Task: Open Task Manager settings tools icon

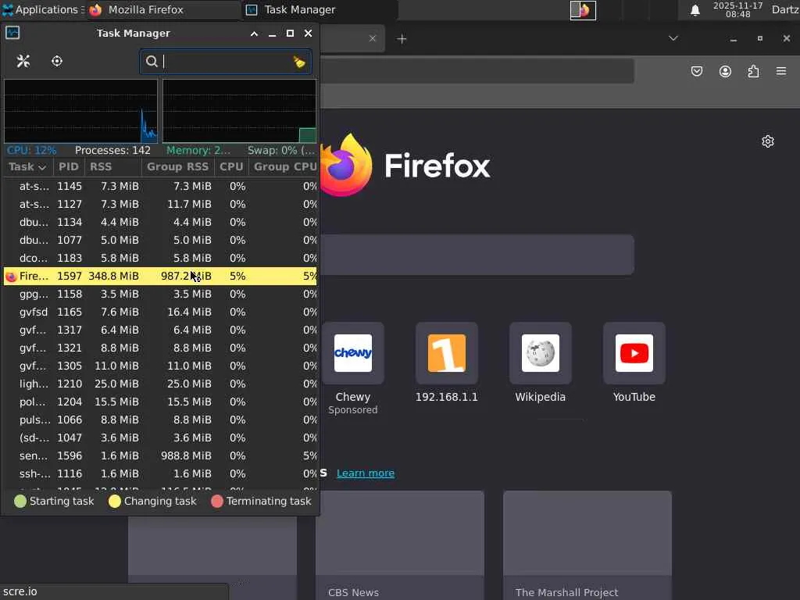Action: [23, 61]
